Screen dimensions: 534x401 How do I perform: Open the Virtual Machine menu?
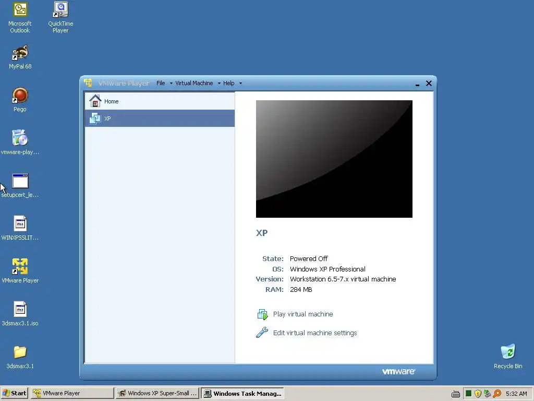(x=194, y=83)
